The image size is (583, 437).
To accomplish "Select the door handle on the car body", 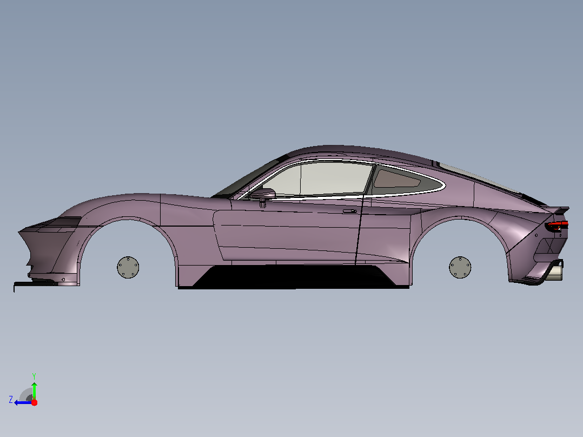I will tap(349, 211).
